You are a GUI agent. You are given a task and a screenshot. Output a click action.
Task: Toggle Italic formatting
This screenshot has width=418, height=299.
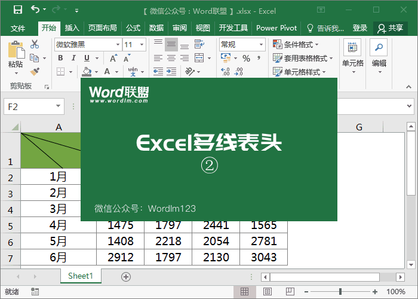tap(73, 58)
